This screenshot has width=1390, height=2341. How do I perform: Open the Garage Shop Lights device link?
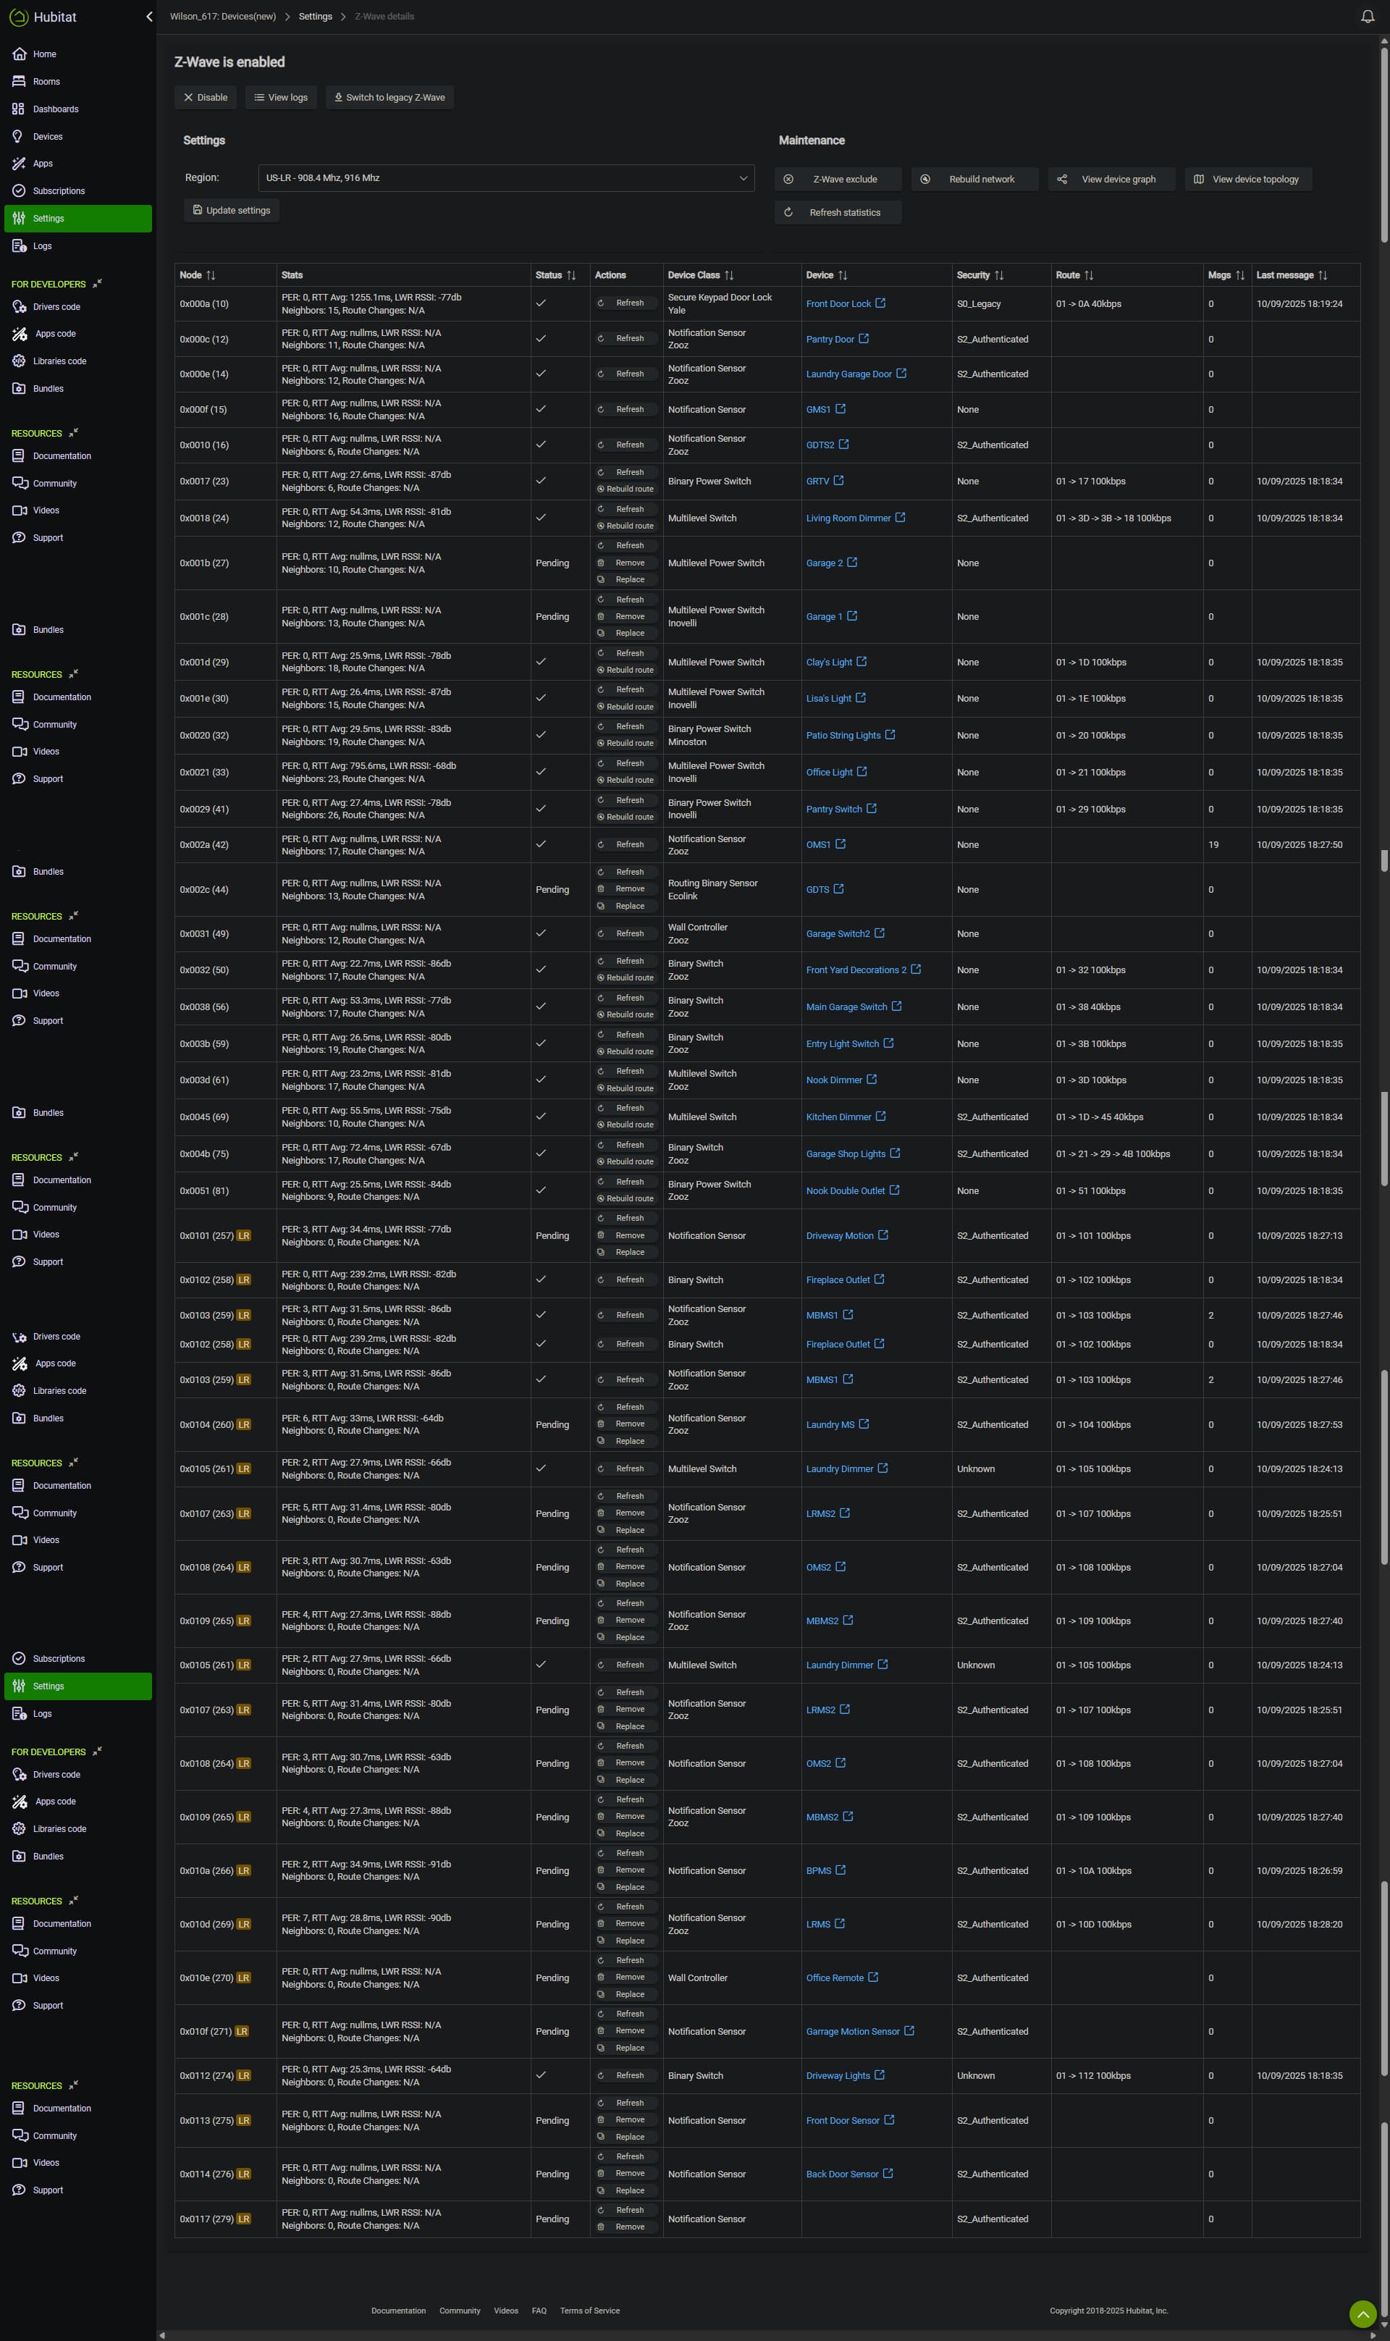(845, 1154)
